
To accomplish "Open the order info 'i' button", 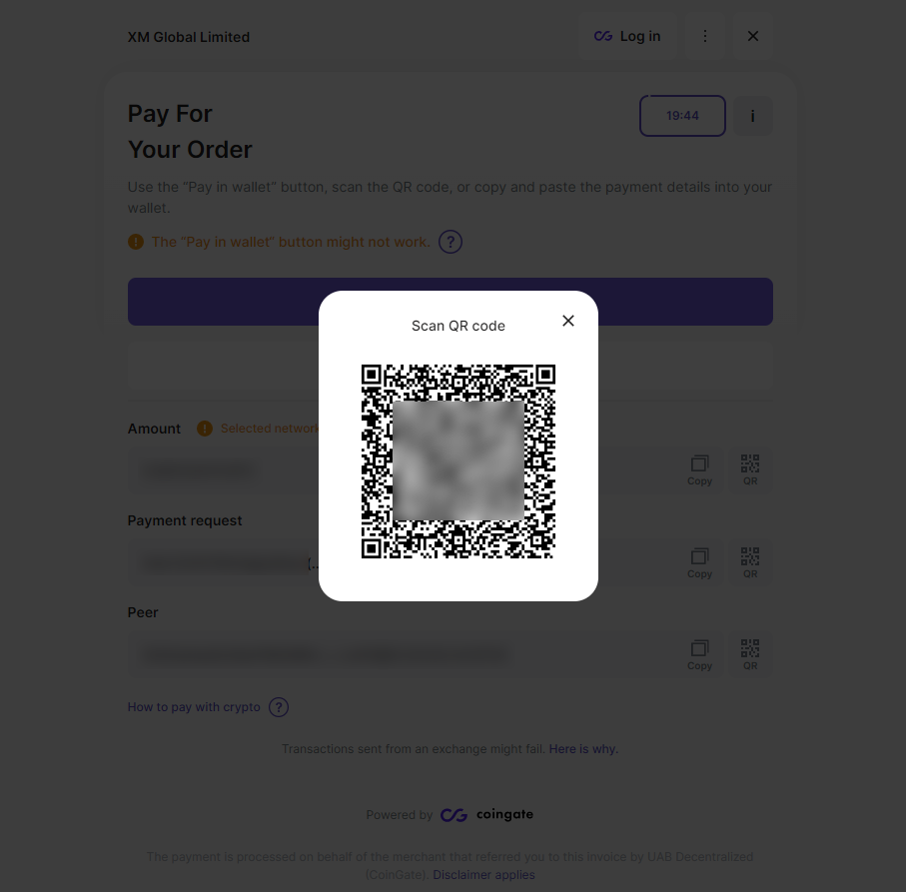I will pyautogui.click(x=752, y=116).
